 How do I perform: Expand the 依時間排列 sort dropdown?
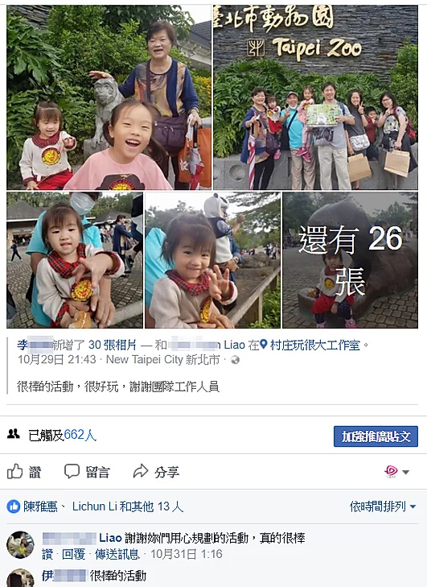[x=383, y=506]
